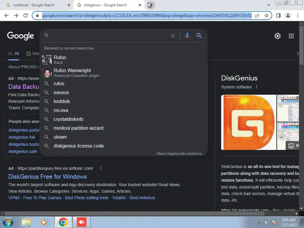This screenshot has width=304, height=228.
Task: Open the DiskGenius knowledge panel options menu
Action: coord(256,87)
